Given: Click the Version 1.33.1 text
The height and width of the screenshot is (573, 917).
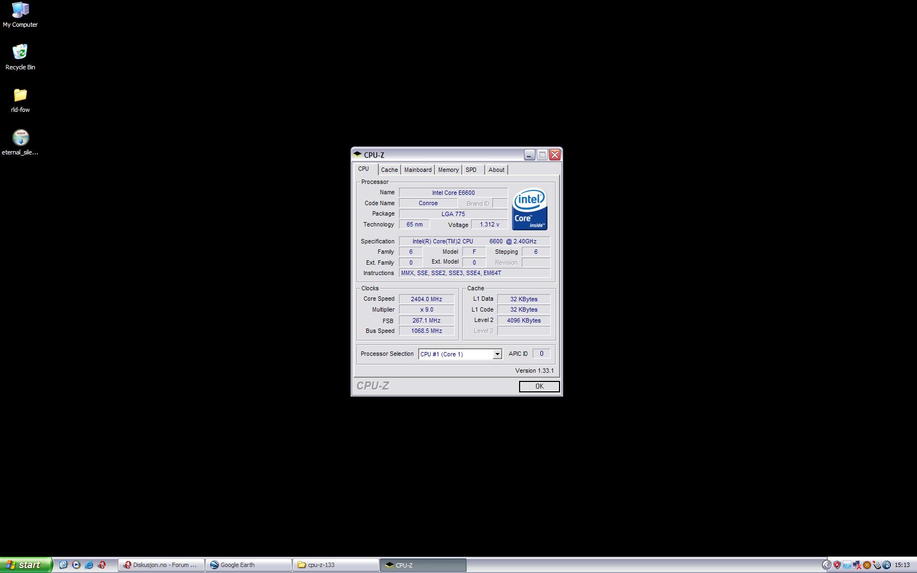Looking at the screenshot, I should (534, 371).
